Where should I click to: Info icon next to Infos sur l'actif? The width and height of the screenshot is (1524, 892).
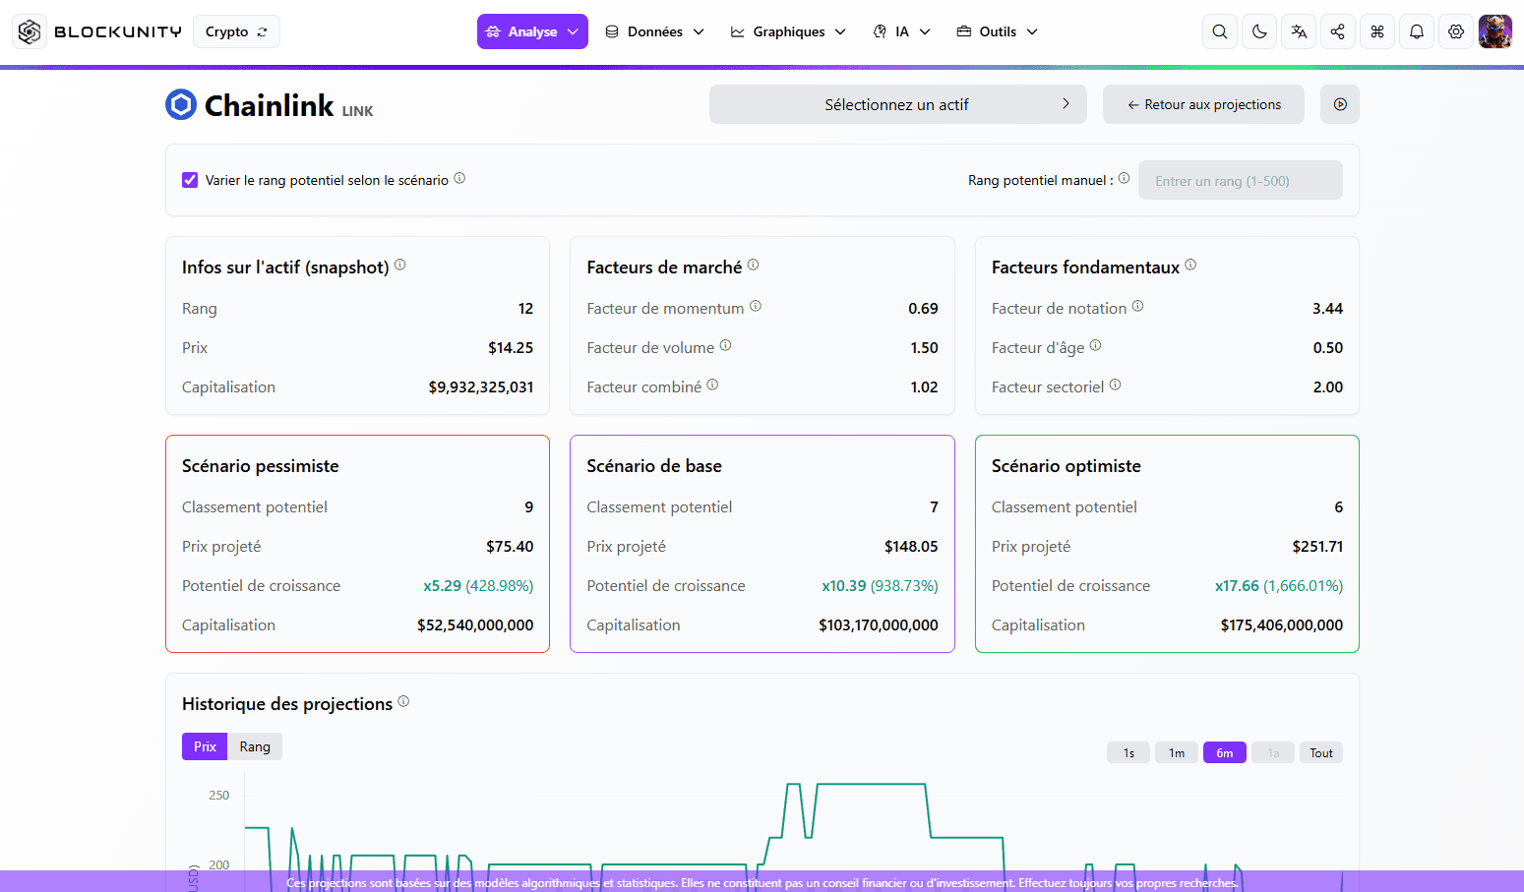tap(400, 265)
